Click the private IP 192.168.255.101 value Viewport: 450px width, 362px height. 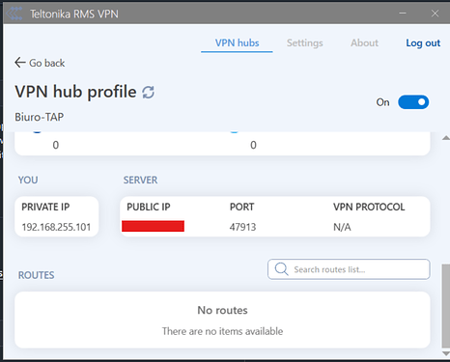coord(56,227)
